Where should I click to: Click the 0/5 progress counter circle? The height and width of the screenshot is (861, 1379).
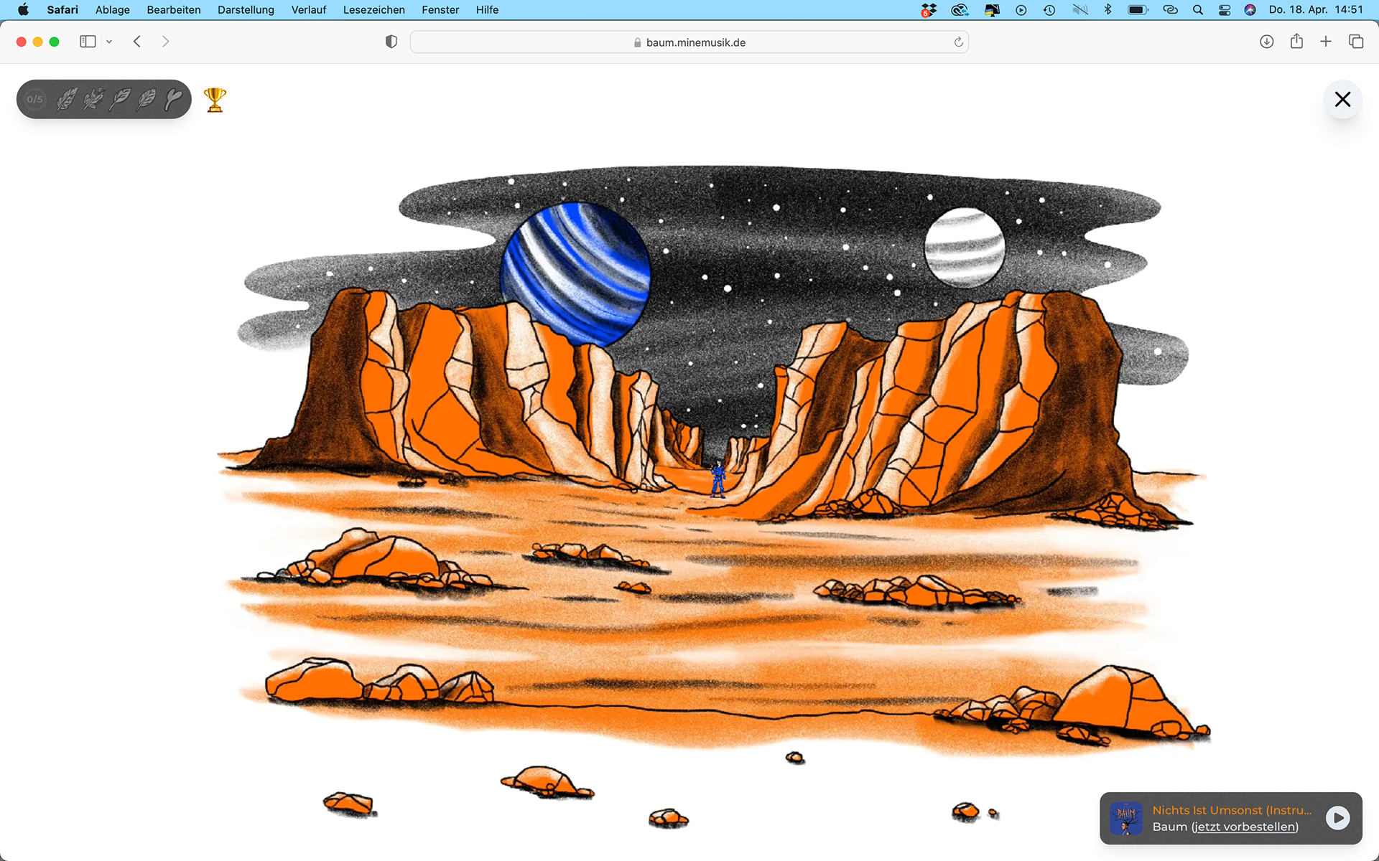(35, 99)
